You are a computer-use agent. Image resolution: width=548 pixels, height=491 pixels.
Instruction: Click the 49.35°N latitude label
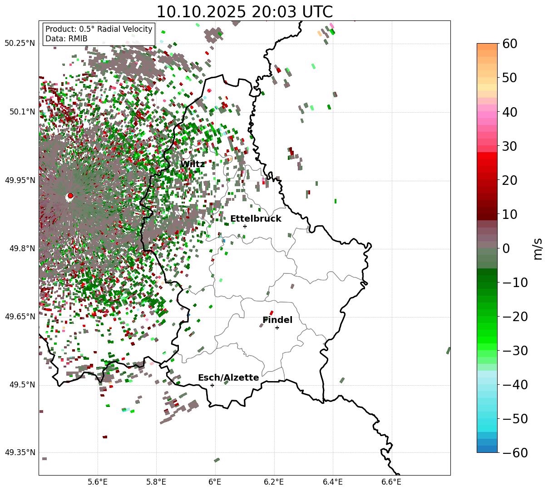click(x=20, y=452)
